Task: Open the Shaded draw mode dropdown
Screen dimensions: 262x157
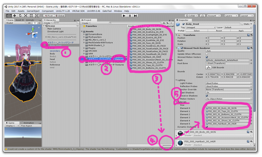Action: click(16, 23)
